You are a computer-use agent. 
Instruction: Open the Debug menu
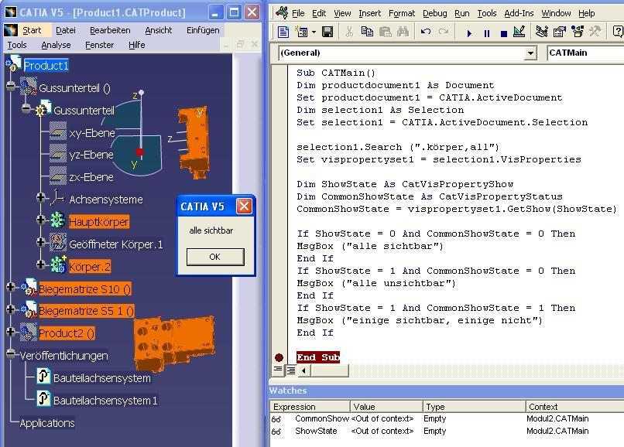point(434,13)
